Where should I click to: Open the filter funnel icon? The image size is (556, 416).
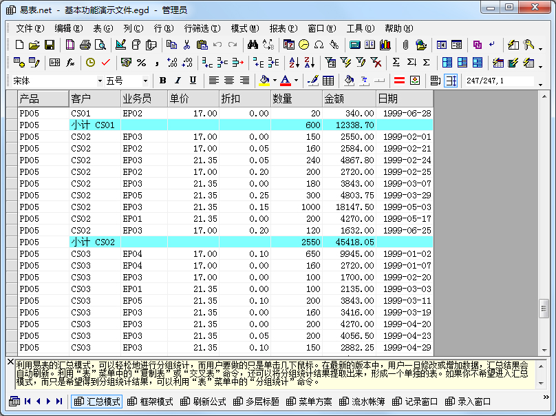[x=330, y=63]
